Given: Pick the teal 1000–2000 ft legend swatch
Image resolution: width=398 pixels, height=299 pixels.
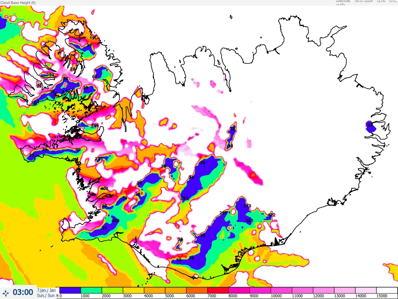Looking at the screenshot, I should coord(91,290).
